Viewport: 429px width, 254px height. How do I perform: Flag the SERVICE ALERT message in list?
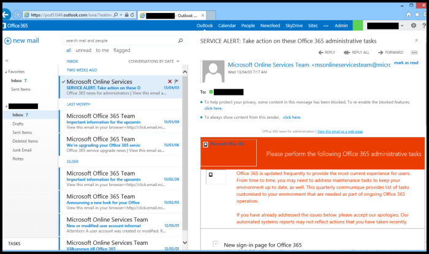tap(177, 81)
